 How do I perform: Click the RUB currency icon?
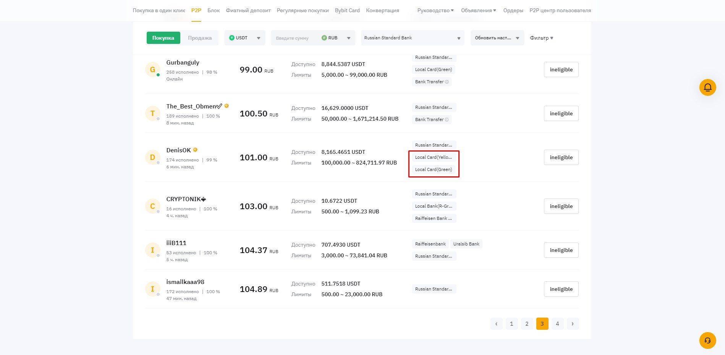(324, 38)
